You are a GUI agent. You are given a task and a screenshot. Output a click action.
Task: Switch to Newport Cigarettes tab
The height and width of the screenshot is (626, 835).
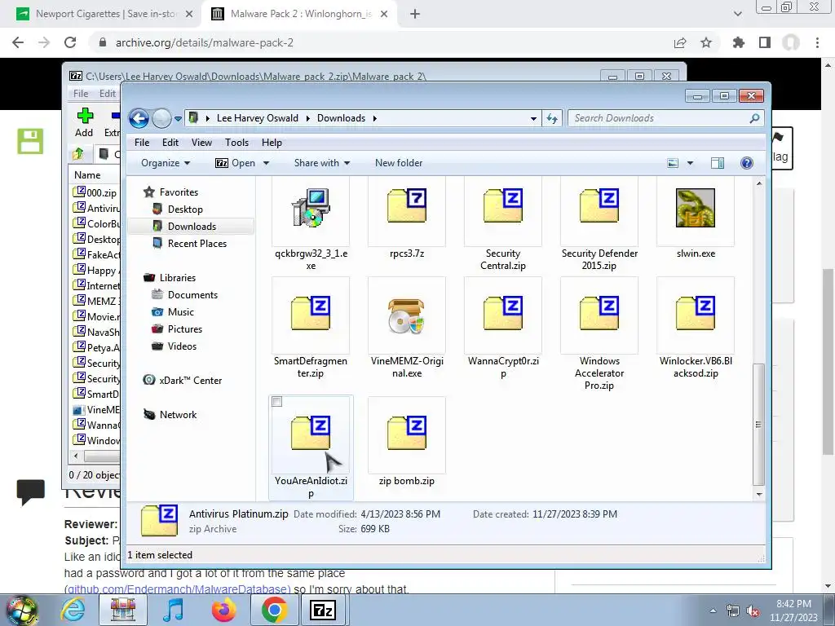[x=105, y=14]
